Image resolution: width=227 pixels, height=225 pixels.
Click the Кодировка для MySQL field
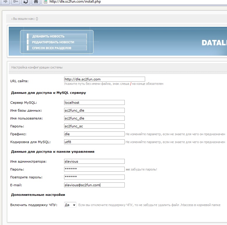[x=94, y=142]
